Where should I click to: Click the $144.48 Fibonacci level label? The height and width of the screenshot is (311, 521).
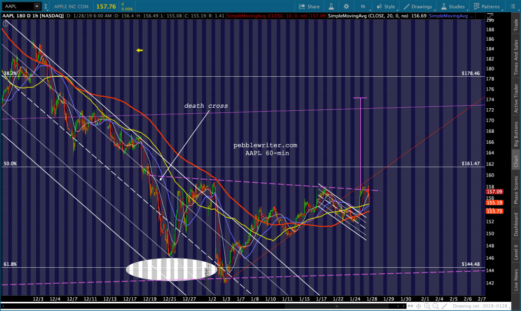[471, 264]
